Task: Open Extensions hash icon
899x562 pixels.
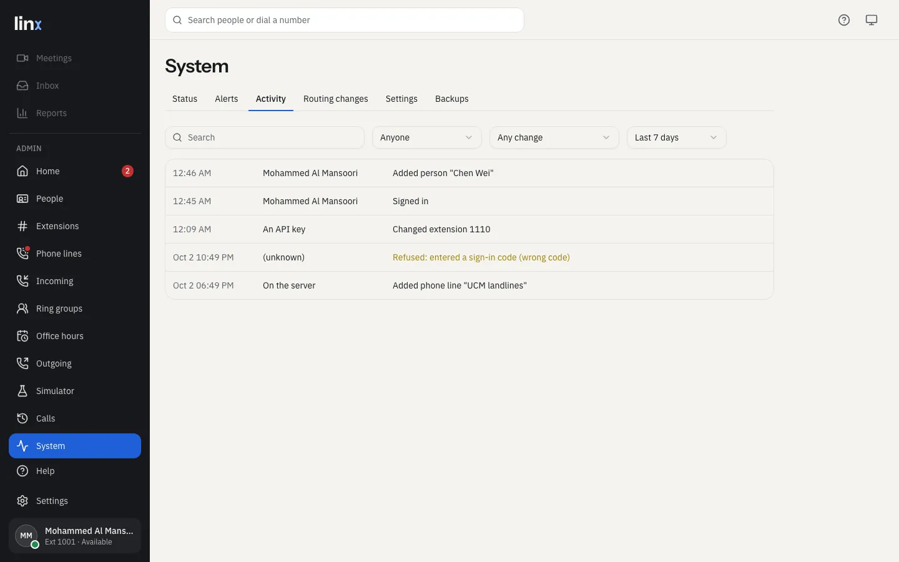Action: [22, 226]
